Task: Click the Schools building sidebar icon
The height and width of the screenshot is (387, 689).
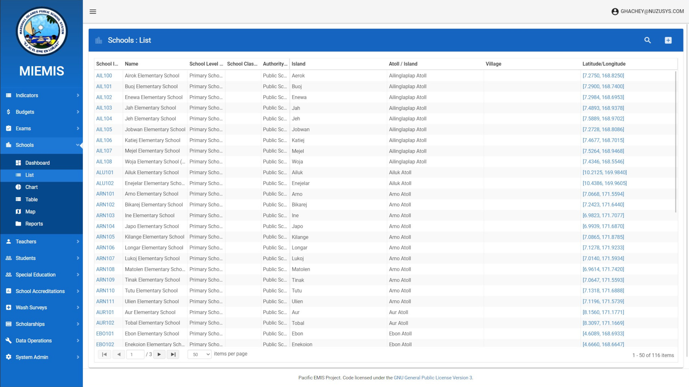Action: pyautogui.click(x=9, y=145)
